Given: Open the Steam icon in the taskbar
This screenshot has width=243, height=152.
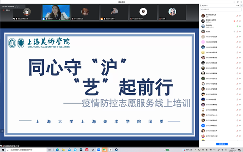Looking at the screenshot, I should 116,150.
